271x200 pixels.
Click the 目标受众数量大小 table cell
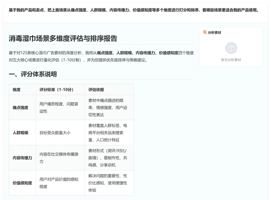tap(55, 133)
